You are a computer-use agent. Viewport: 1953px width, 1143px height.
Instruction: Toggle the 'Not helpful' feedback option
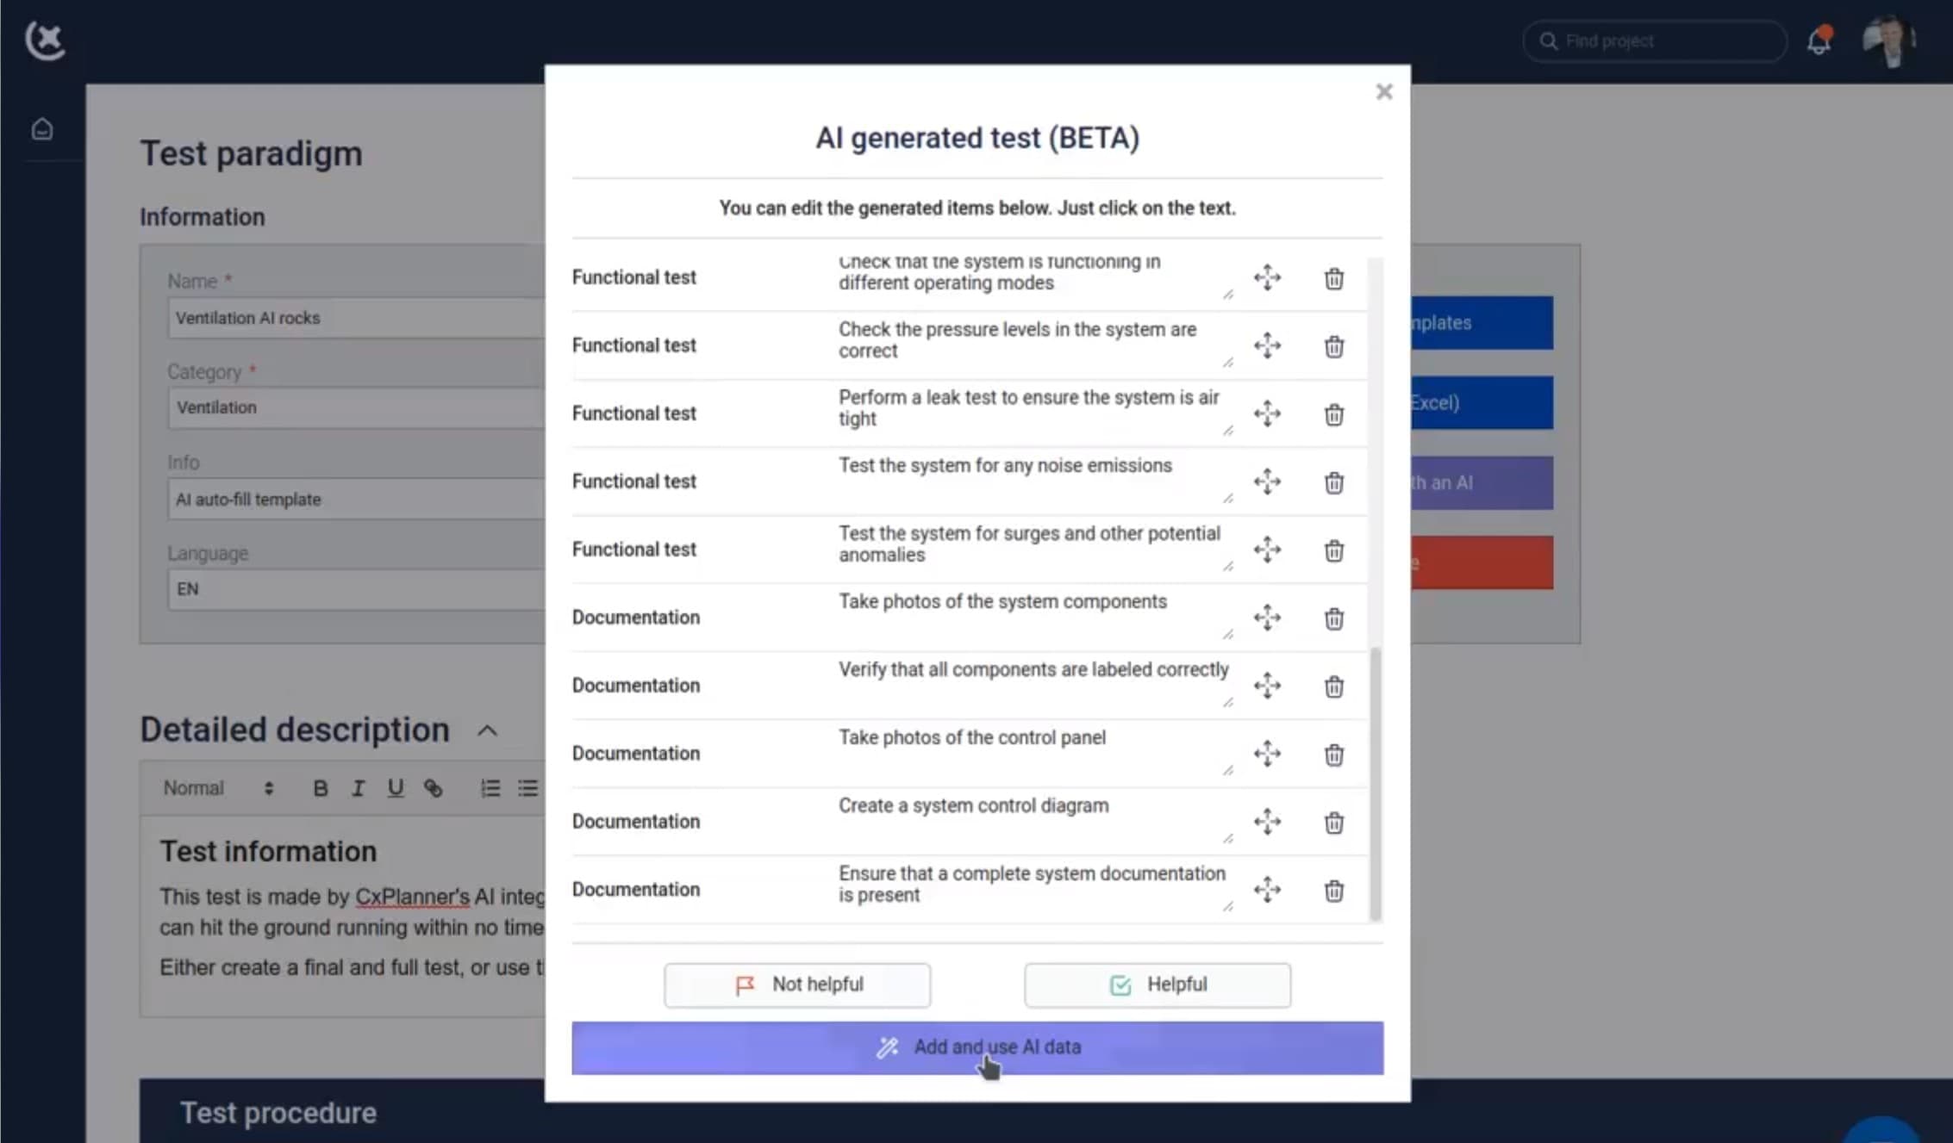click(799, 984)
